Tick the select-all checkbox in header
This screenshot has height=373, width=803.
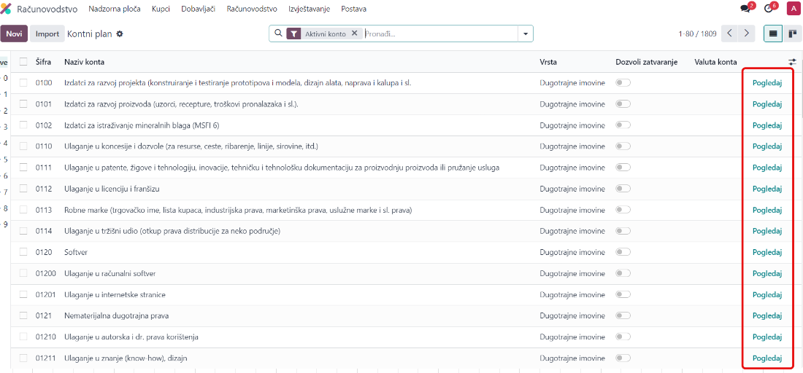click(x=23, y=62)
